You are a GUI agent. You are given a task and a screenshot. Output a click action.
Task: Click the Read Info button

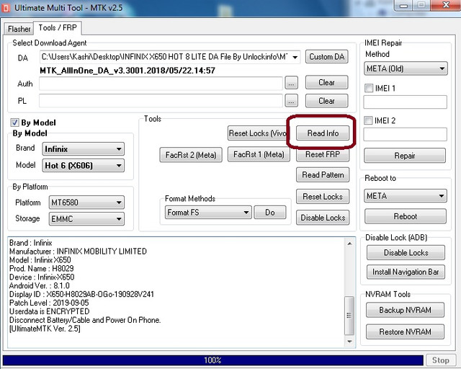[x=323, y=133]
